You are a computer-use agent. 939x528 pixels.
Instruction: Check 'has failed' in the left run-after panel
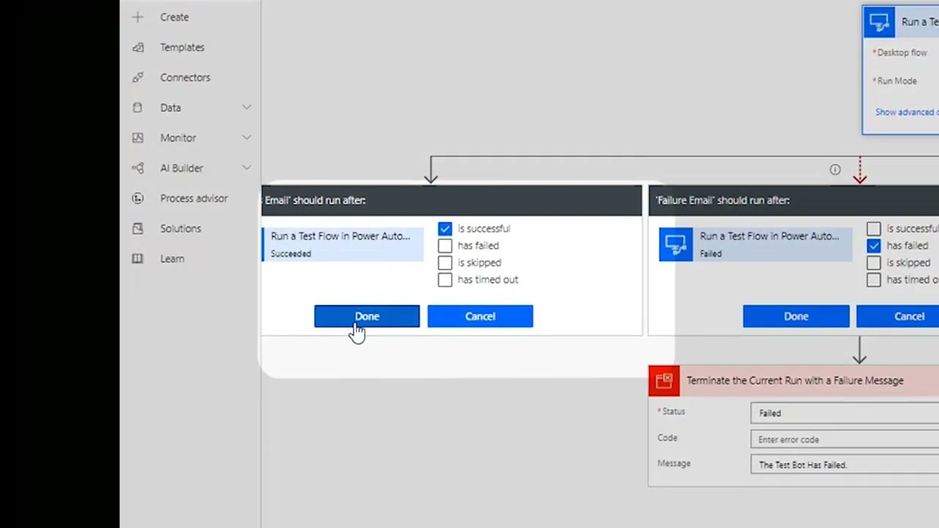click(445, 246)
